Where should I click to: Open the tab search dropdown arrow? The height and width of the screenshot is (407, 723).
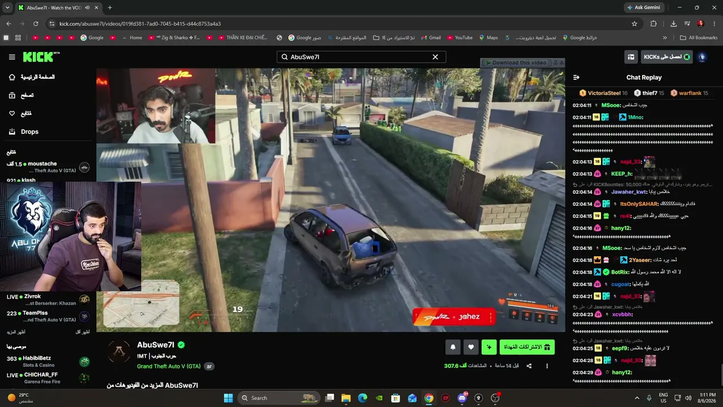[x=7, y=8]
